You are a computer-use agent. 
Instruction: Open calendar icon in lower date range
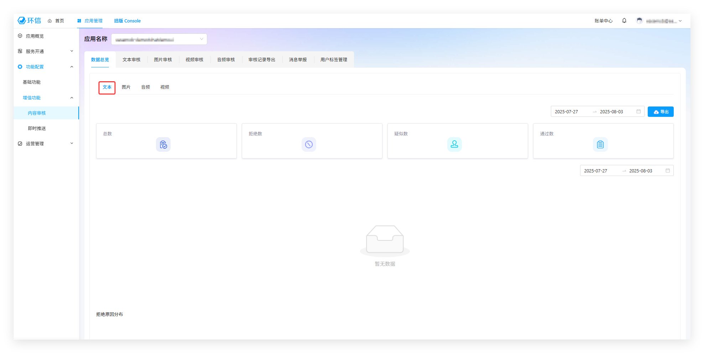[x=668, y=171]
